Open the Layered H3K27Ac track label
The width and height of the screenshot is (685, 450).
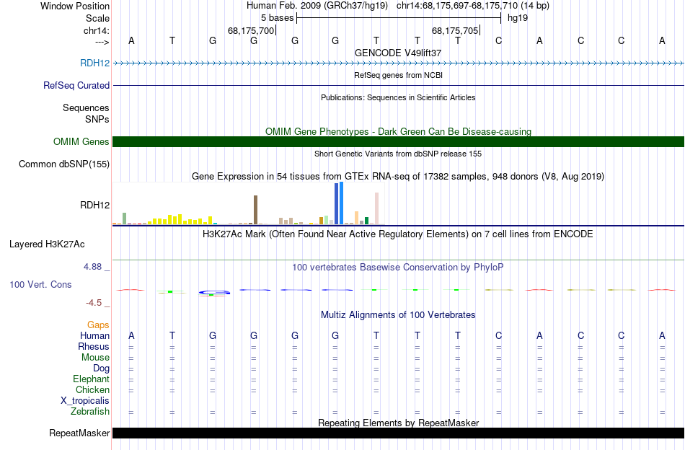pos(47,244)
